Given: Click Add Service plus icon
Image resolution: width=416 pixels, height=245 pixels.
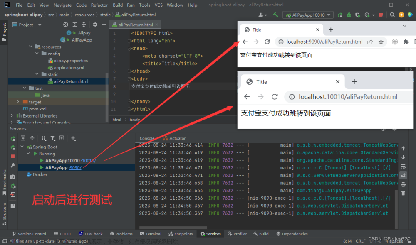Looking at the screenshot, I should pos(73,138).
